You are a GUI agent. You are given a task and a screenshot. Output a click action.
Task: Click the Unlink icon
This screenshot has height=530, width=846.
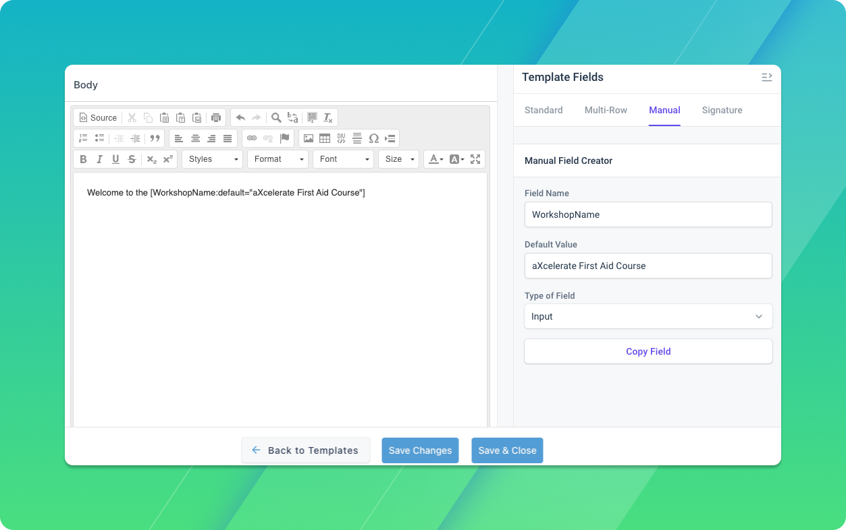268,138
